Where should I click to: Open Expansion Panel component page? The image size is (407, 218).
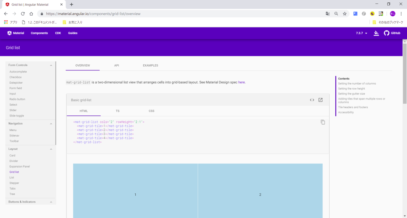[x=20, y=167]
